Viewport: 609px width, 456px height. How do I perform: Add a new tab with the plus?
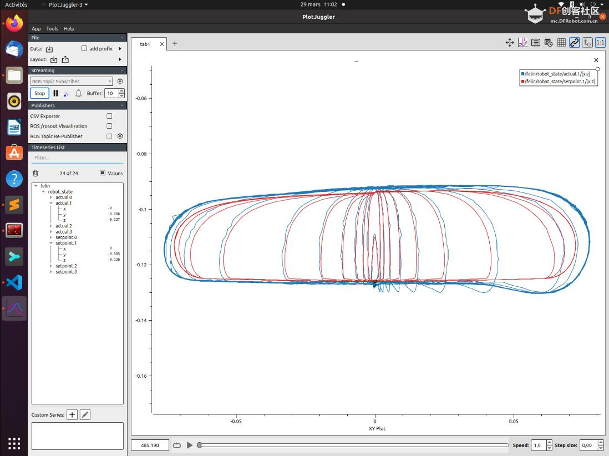click(x=175, y=43)
